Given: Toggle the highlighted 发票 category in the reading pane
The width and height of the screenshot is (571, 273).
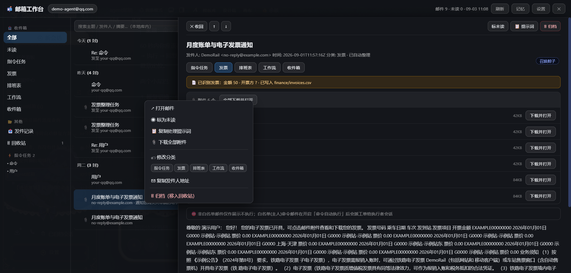Looking at the screenshot, I should coord(224,68).
